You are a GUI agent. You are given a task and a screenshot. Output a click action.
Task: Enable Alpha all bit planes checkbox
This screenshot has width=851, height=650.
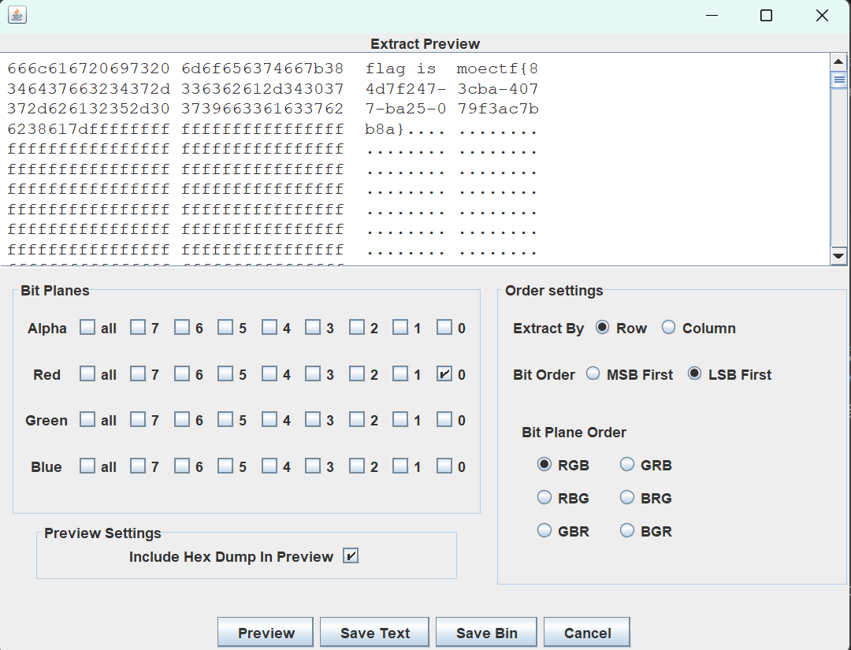tap(87, 328)
